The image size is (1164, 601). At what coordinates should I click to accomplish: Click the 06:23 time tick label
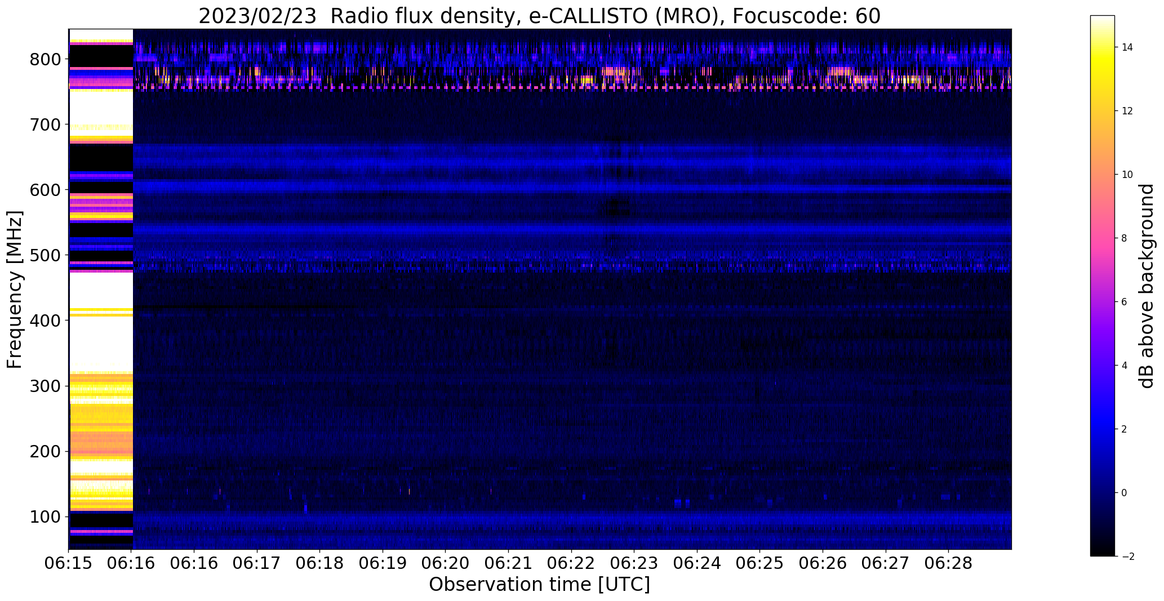tap(634, 563)
